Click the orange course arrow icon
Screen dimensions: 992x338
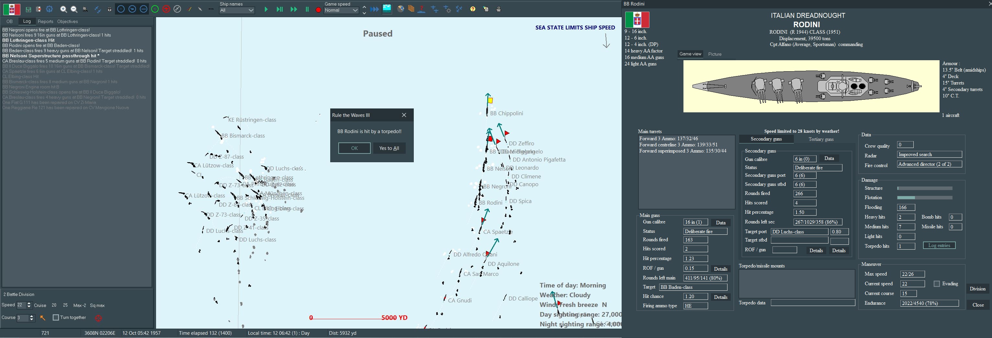(43, 318)
